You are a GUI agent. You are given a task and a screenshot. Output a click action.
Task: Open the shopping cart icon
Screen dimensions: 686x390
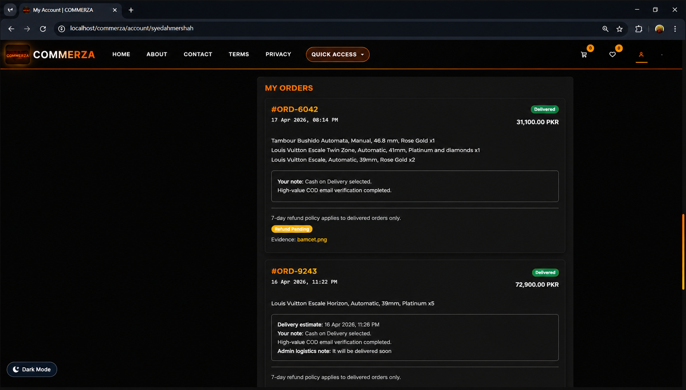click(584, 54)
